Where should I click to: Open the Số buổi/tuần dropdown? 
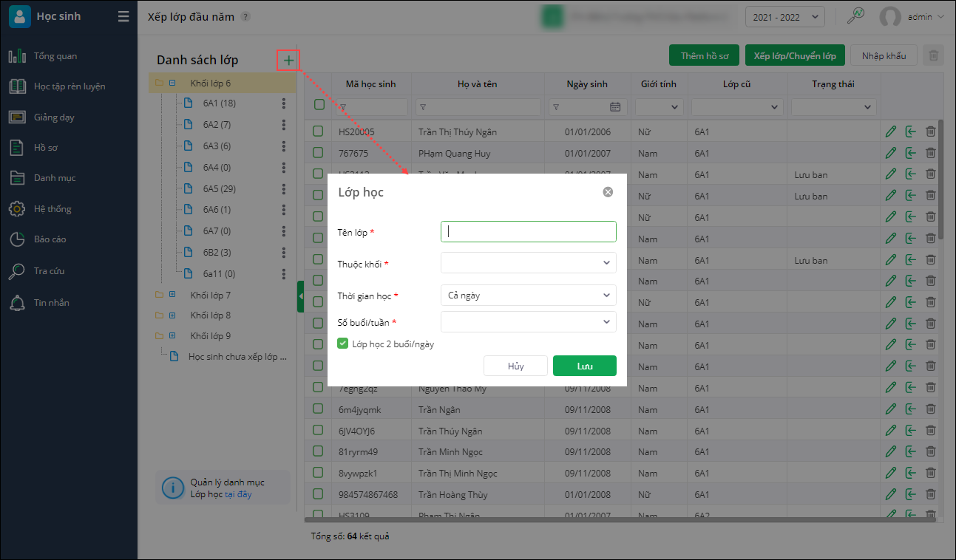click(528, 322)
